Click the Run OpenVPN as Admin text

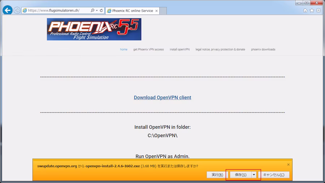coord(162,156)
